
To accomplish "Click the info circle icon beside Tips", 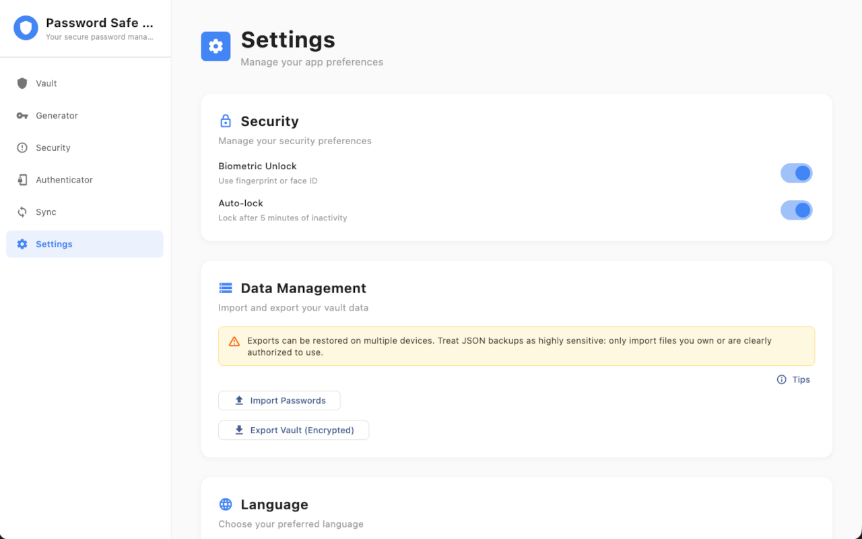I will pos(782,380).
